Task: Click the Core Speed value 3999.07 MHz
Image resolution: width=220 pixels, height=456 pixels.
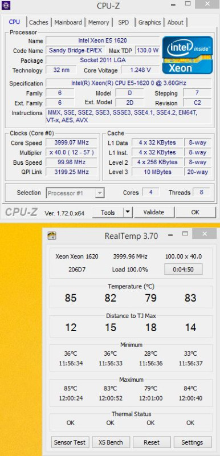Action: point(71,143)
